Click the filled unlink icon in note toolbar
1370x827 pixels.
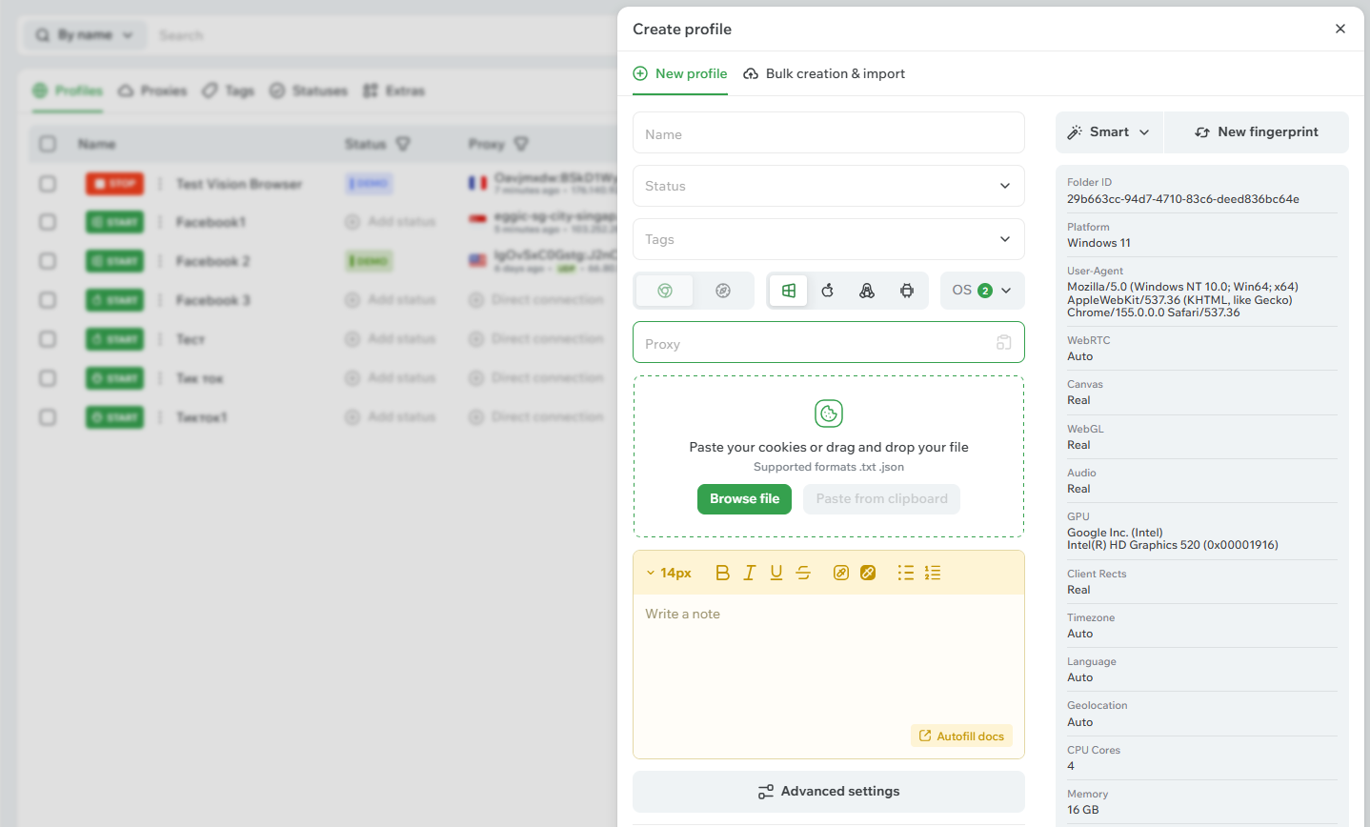tap(868, 573)
